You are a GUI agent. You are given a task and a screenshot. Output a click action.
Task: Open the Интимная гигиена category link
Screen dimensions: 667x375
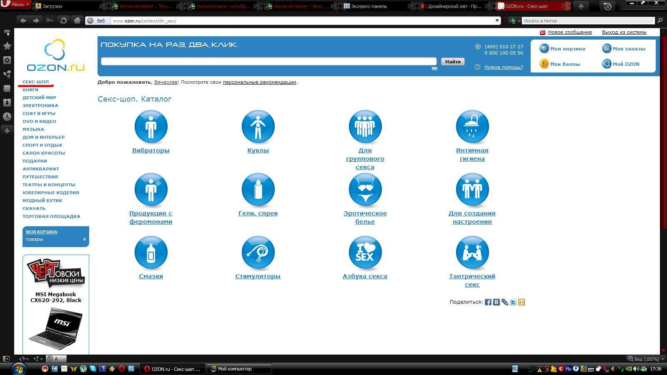(472, 155)
